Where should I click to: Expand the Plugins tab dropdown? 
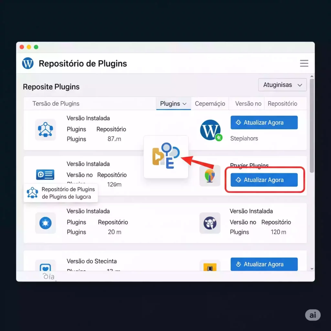[x=174, y=104]
